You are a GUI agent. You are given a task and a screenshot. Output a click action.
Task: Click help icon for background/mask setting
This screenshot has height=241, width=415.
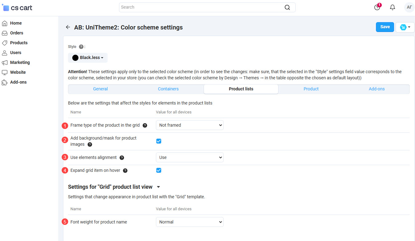pos(90,144)
